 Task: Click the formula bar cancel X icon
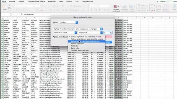pyautogui.click(x=14, y=15)
